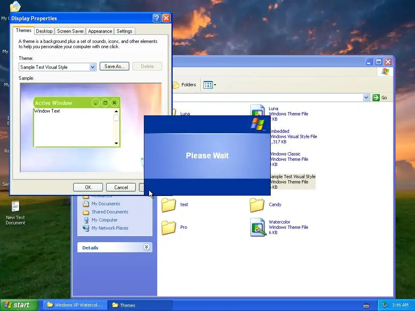Image resolution: width=415 pixels, height=311 pixels.
Task: Click the Active Window sample title bar
Action: [77, 102]
